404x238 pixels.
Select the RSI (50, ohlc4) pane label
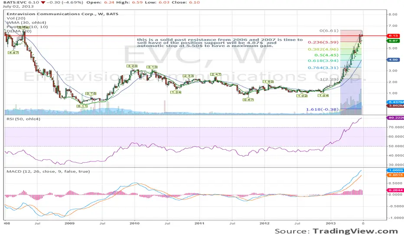pyautogui.click(x=23, y=119)
